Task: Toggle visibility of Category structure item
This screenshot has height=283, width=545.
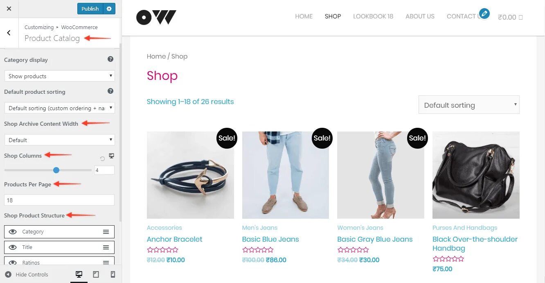Action: pyautogui.click(x=13, y=232)
